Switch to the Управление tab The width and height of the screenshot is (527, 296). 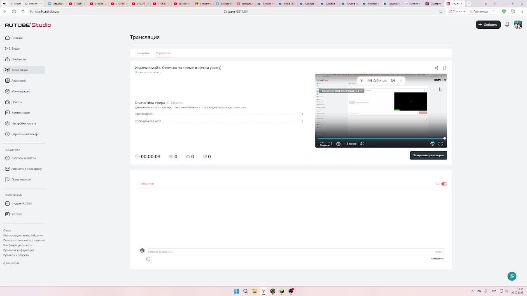pos(163,53)
